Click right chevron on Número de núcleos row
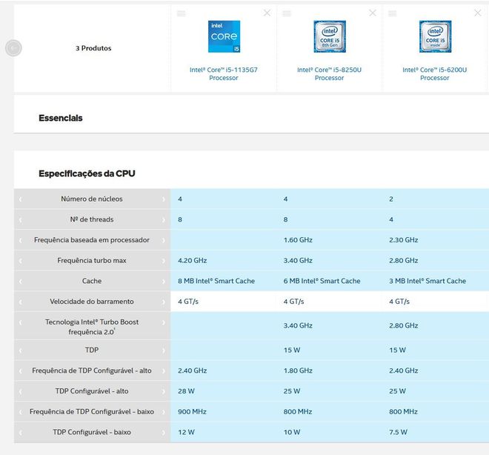Image resolution: width=489 pixels, height=455 pixels. (164, 199)
